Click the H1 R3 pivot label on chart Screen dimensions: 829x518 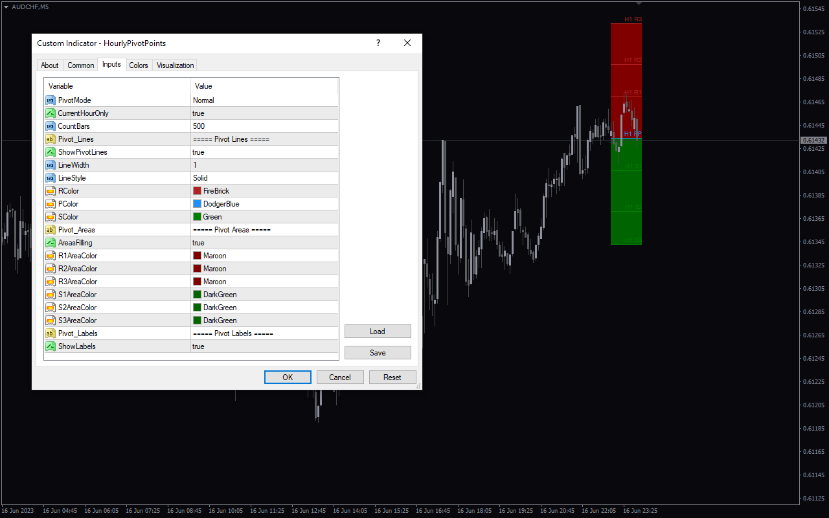(633, 19)
